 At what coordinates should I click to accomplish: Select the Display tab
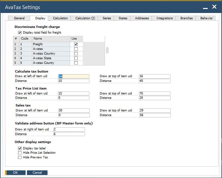click(x=39, y=18)
